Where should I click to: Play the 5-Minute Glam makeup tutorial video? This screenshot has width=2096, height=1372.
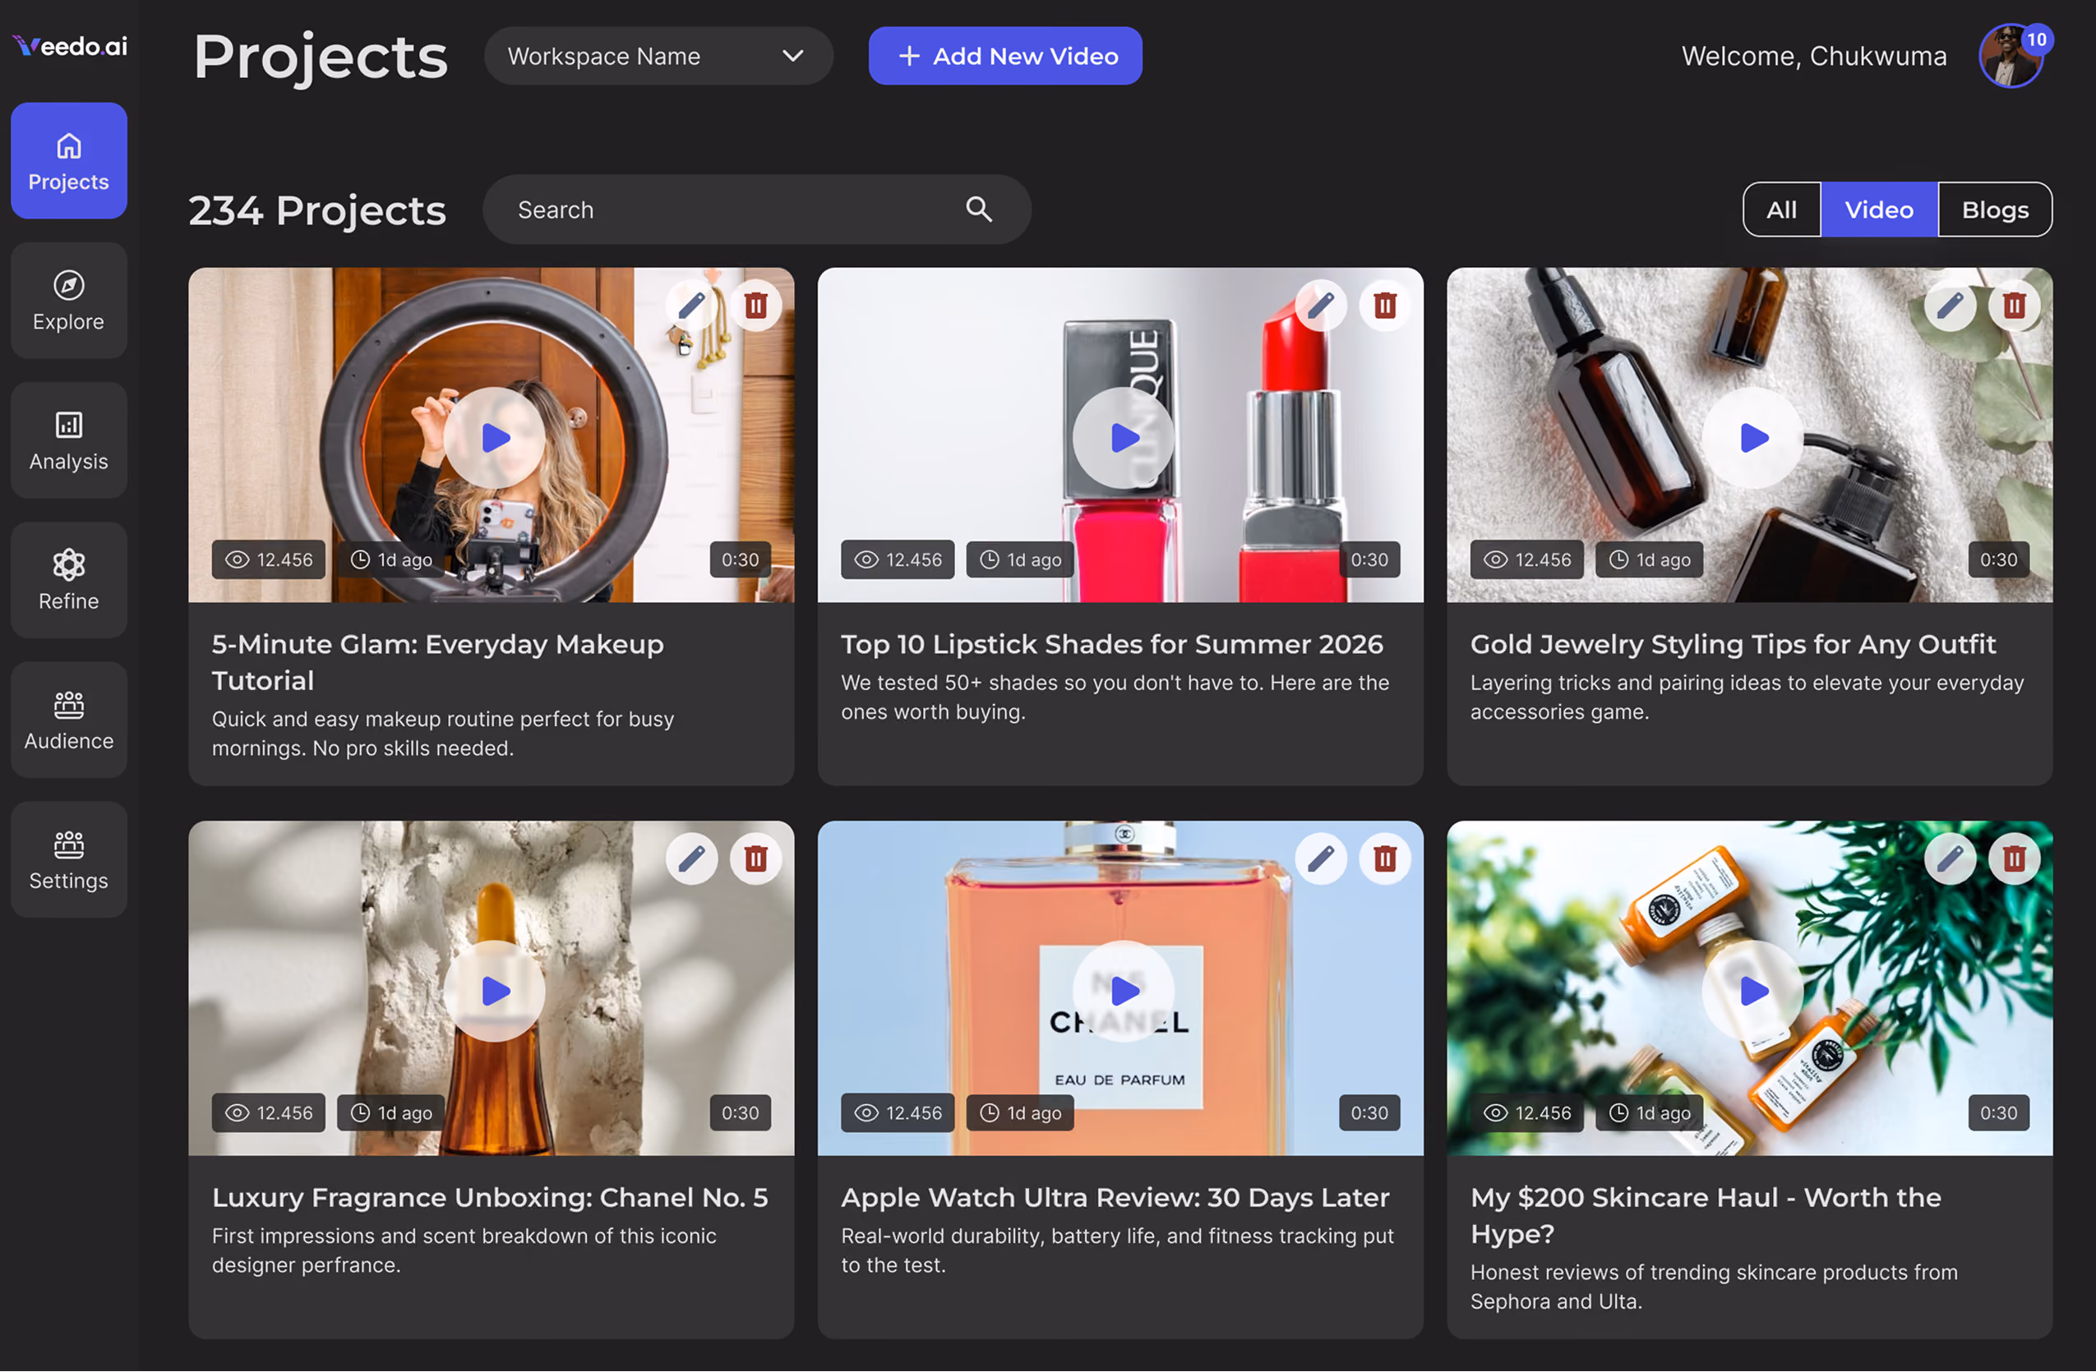pos(495,438)
